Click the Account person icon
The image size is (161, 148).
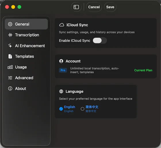[61, 61]
